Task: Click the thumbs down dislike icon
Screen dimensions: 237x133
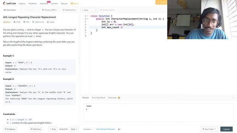Action: coord(24,22)
